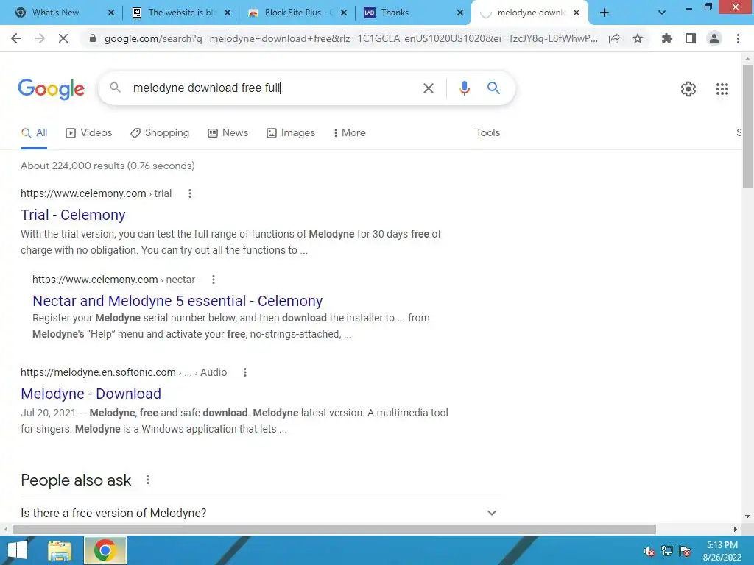Clear the search box text
754x565 pixels.
point(428,88)
